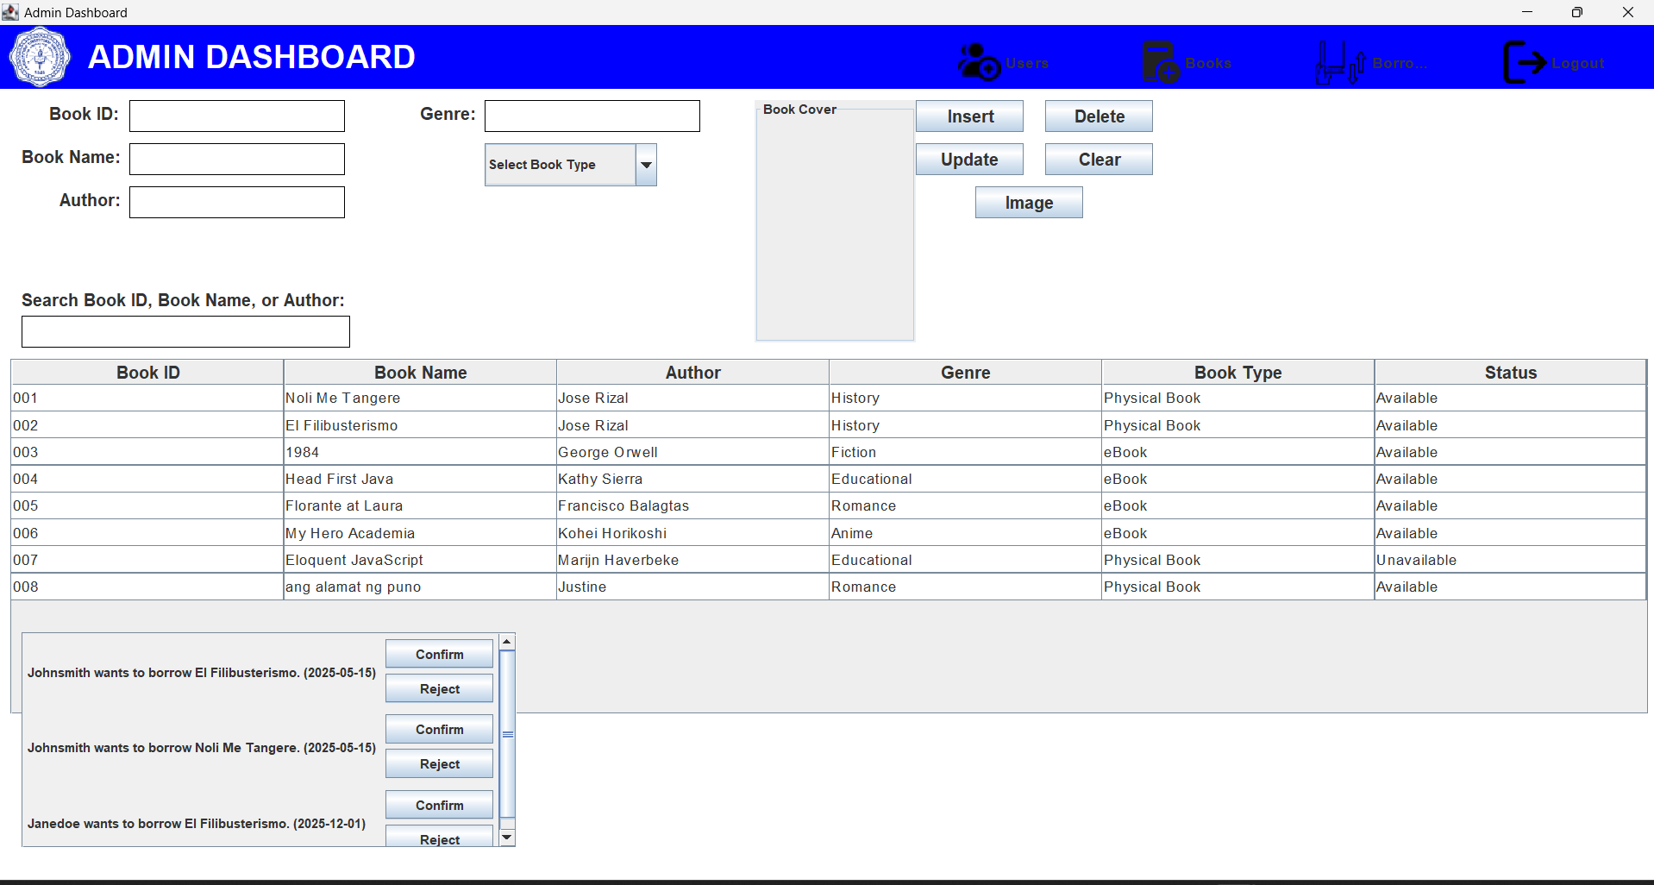Open the Select Book Type dropdown

(571, 165)
